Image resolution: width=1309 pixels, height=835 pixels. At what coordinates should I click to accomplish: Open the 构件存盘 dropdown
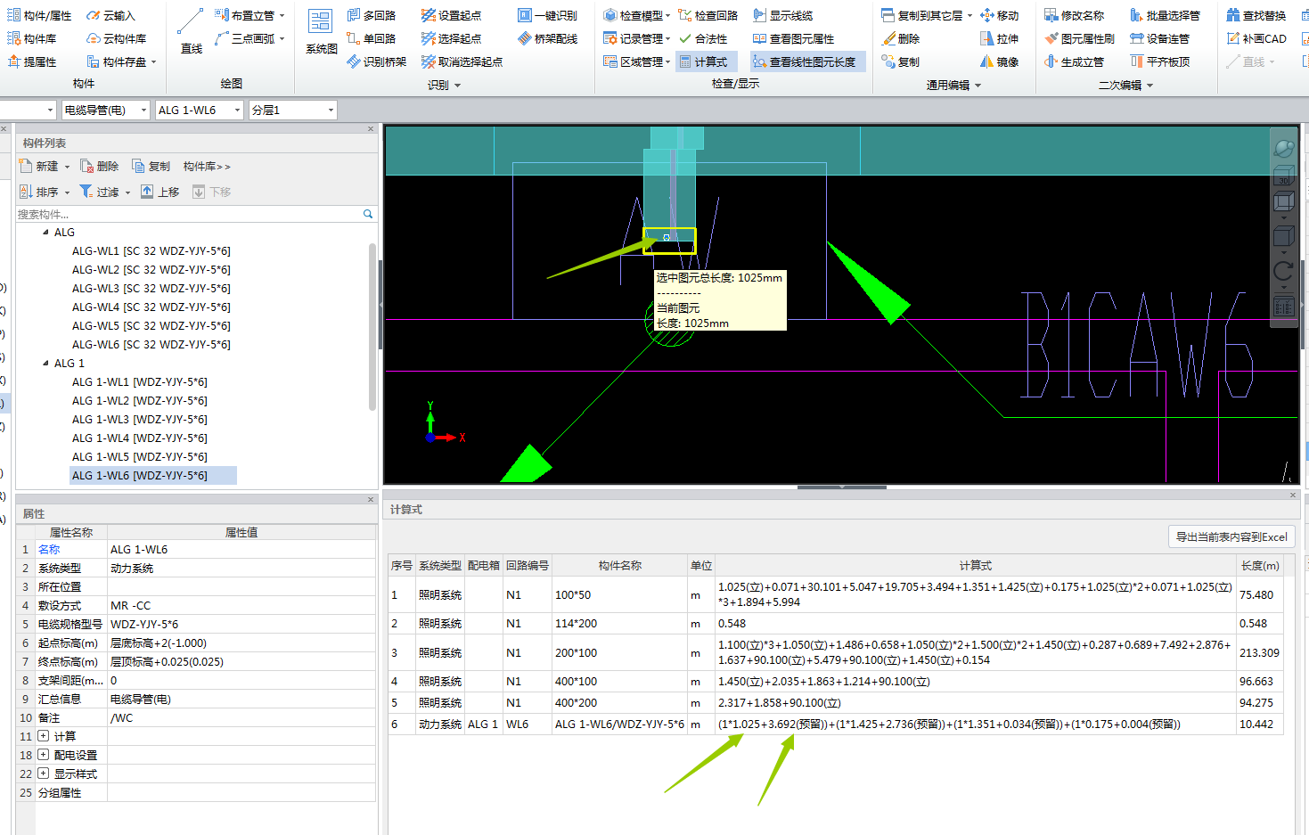tap(153, 62)
